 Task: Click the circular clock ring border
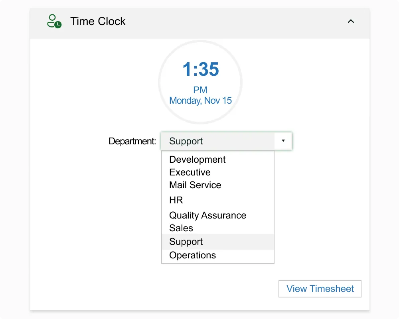pos(160,82)
